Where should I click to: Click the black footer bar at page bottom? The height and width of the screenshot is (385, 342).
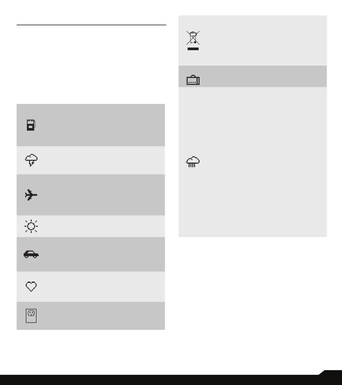coord(171,380)
